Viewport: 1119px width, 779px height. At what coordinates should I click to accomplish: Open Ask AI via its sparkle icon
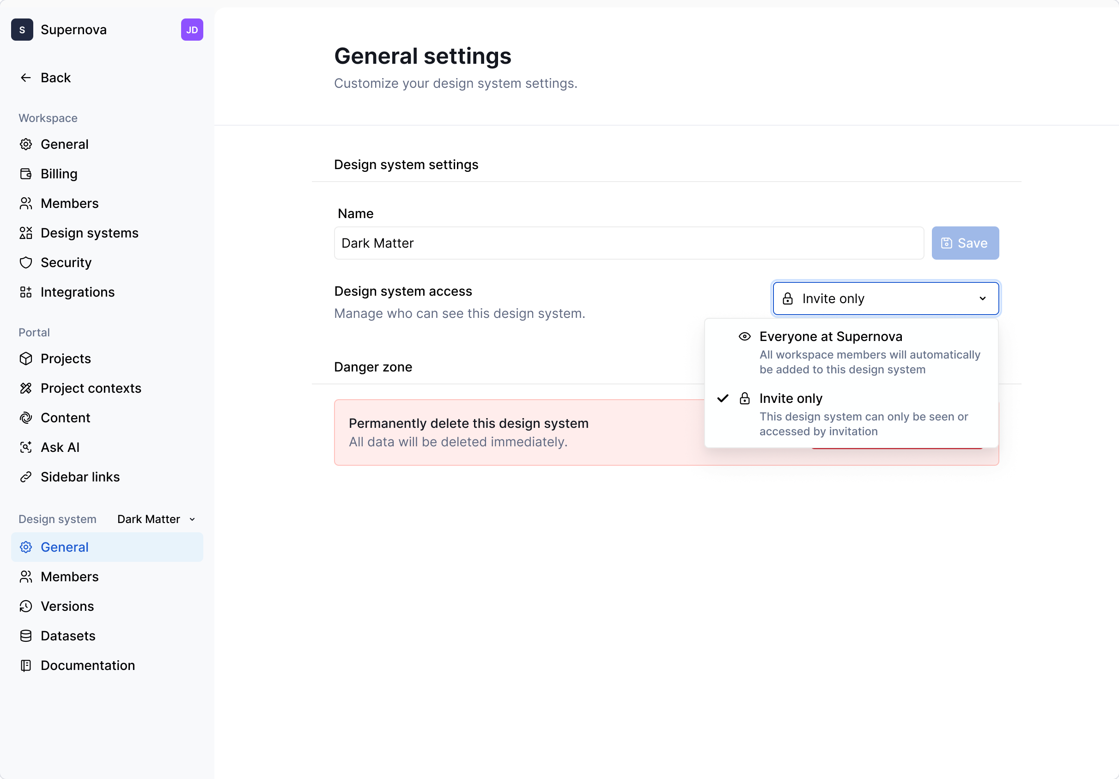26,447
